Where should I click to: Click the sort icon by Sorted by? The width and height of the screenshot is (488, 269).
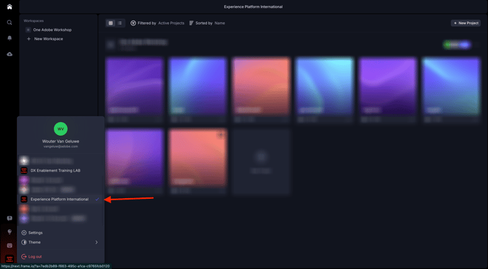(191, 23)
